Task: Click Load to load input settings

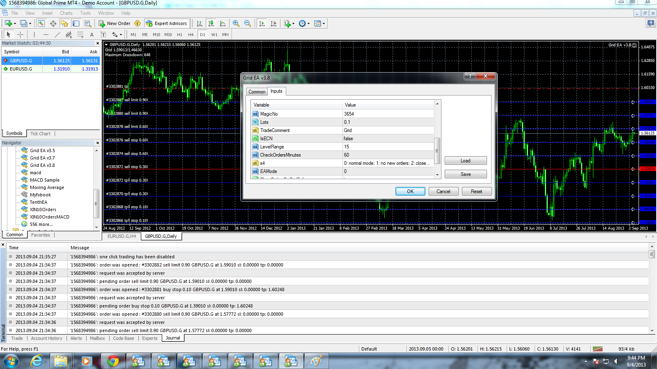Action: pyautogui.click(x=466, y=161)
